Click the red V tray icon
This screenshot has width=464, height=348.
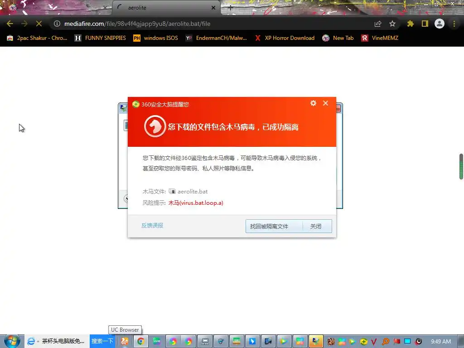(374, 342)
